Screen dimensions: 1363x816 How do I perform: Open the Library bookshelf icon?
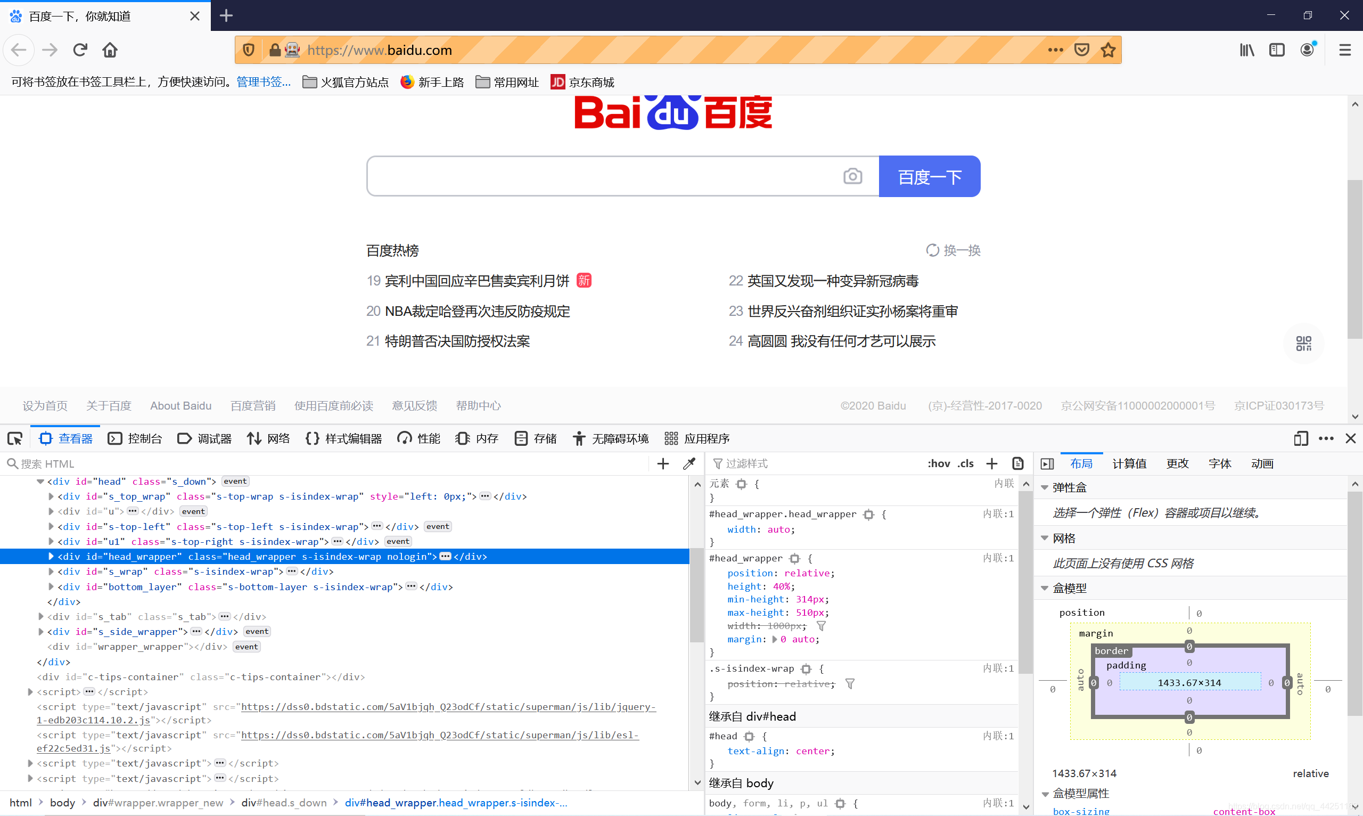pos(1247,50)
